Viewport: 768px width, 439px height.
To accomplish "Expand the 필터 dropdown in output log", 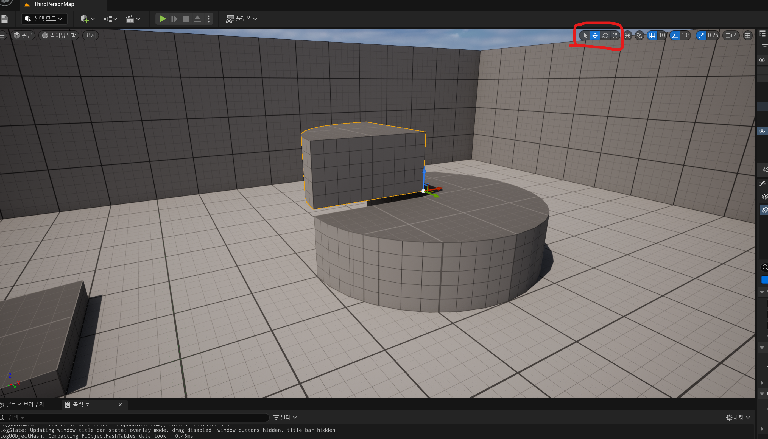I will click(285, 417).
